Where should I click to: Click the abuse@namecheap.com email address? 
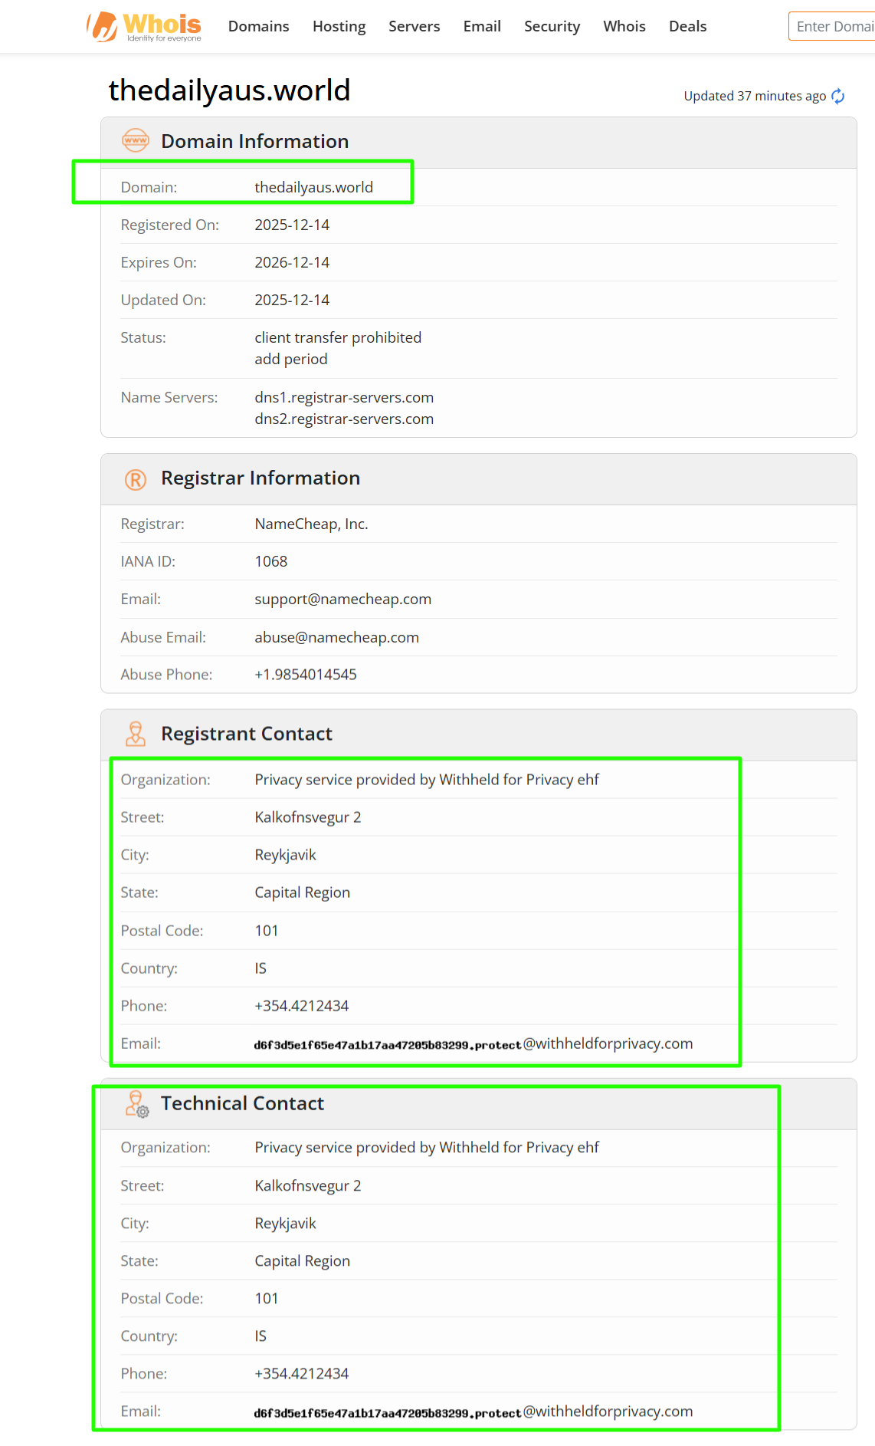pos(336,637)
